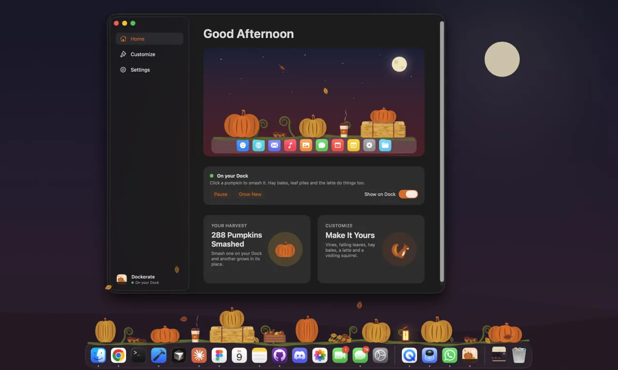The width and height of the screenshot is (618, 370).
Task: Click the Dockorate app icon in the sidebar footer
Action: click(x=122, y=279)
